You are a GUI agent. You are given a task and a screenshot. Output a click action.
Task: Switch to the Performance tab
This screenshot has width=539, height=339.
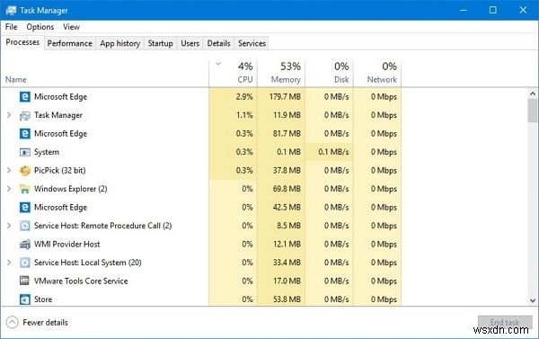(70, 43)
